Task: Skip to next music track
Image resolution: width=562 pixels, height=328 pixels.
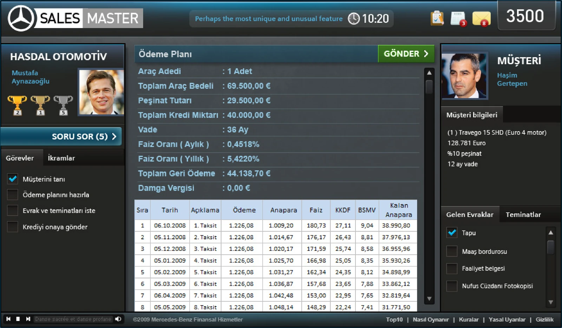Action: 28,319
